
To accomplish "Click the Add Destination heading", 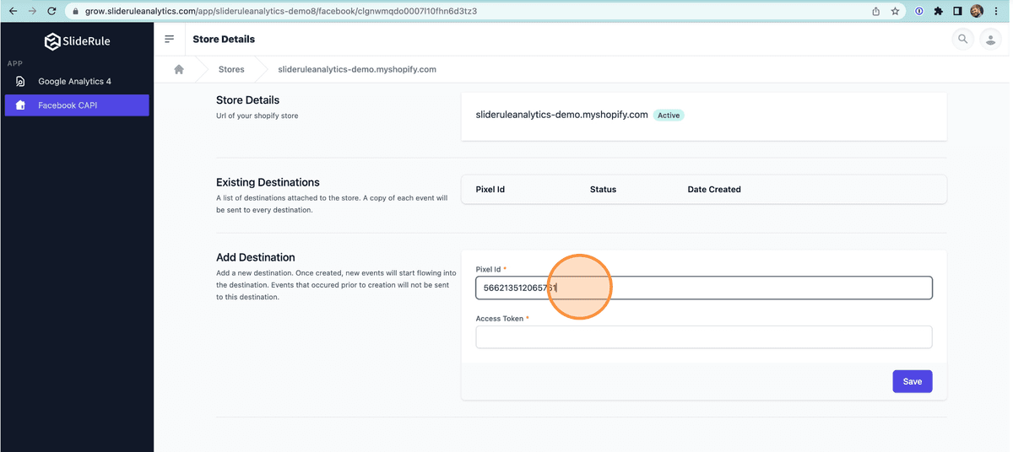I will point(256,257).
